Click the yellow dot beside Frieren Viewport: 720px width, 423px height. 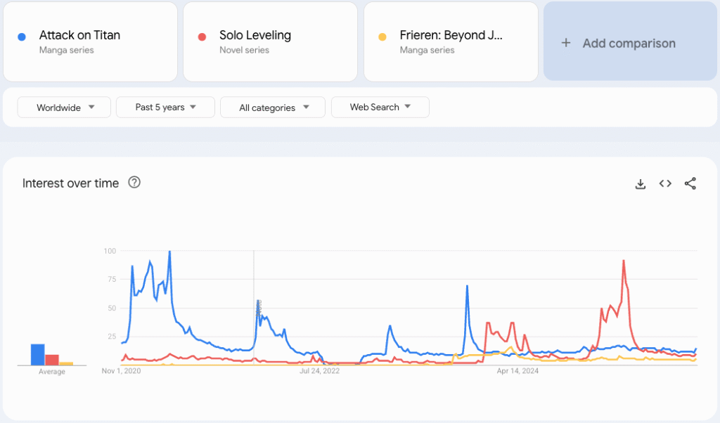(x=382, y=37)
